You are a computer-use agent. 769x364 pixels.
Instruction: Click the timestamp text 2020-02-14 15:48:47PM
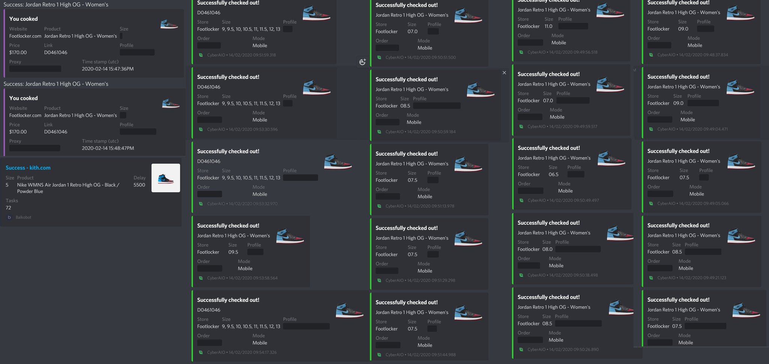[x=108, y=148]
